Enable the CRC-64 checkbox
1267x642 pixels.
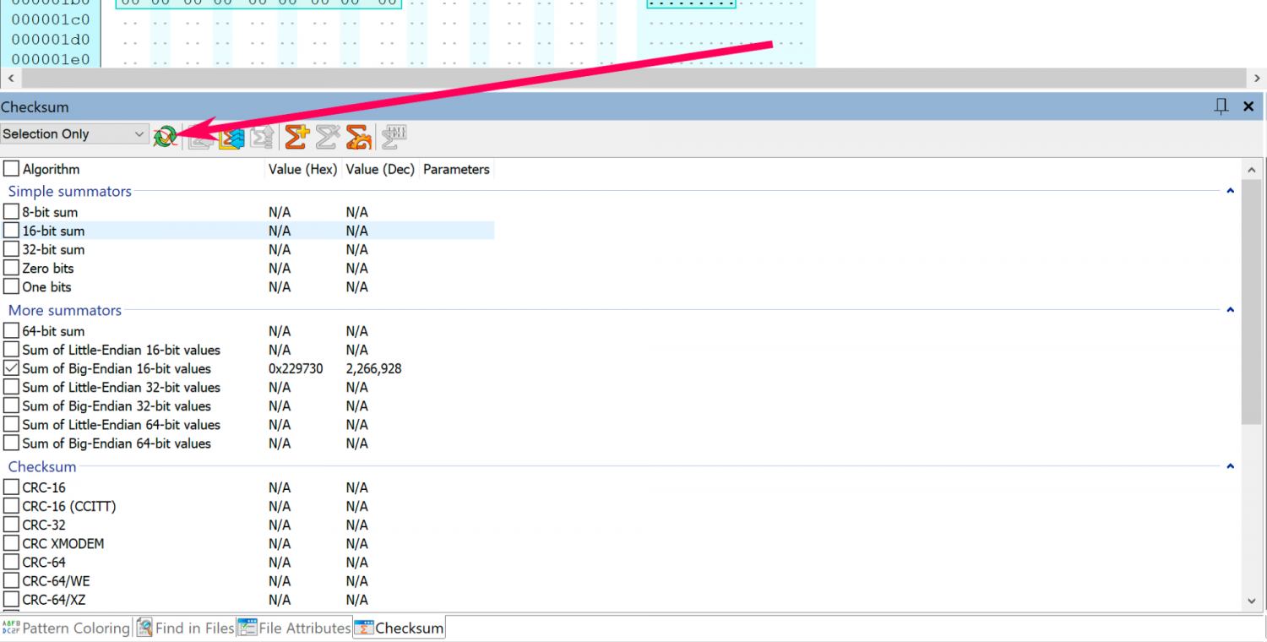click(11, 562)
